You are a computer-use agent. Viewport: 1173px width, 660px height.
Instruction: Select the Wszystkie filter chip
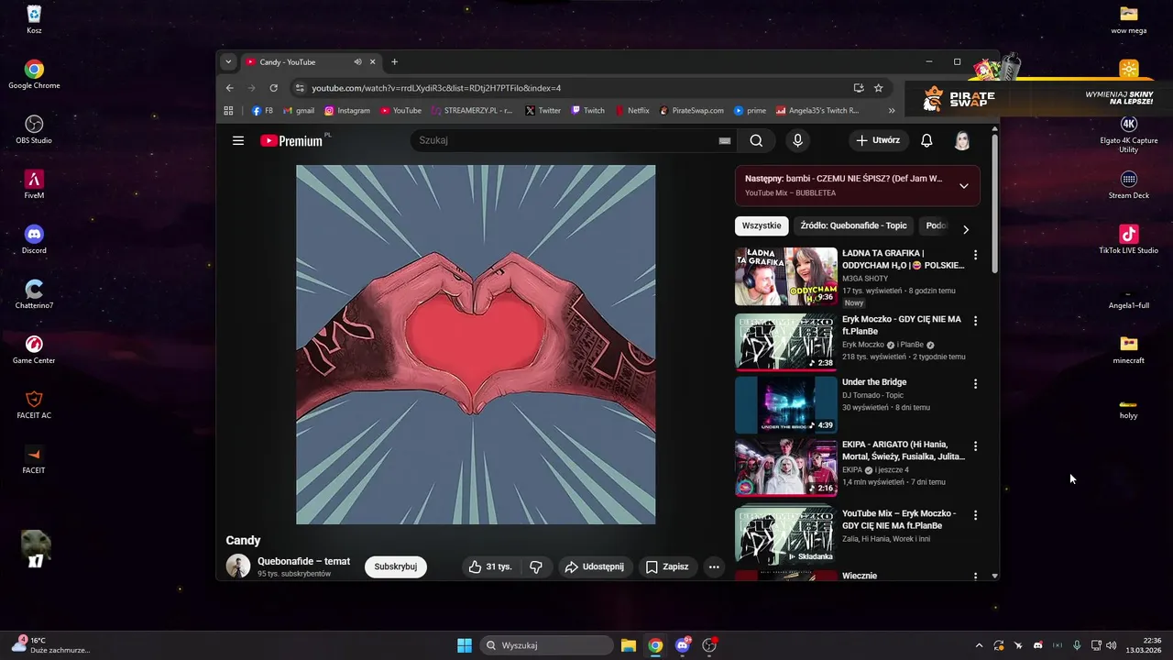tap(762, 225)
